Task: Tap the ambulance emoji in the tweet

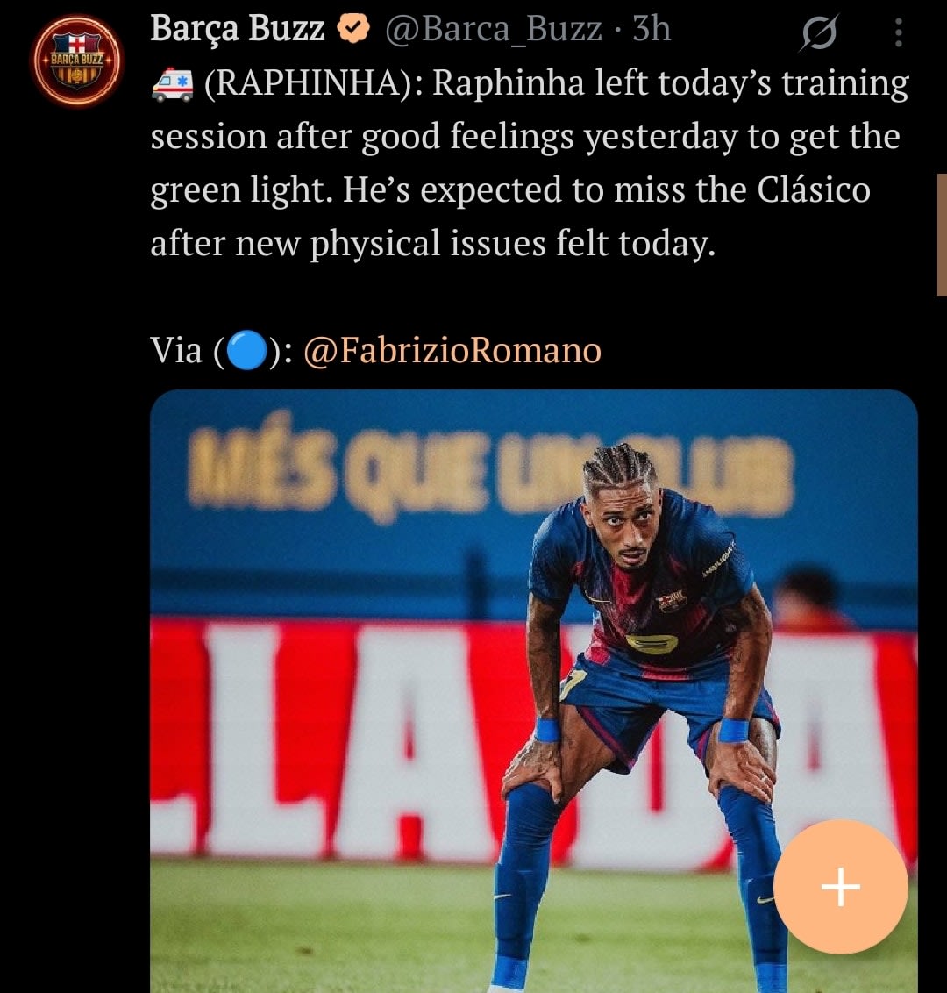Action: point(172,85)
